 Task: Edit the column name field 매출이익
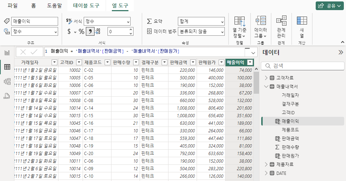pyautogui.click(x=35, y=21)
